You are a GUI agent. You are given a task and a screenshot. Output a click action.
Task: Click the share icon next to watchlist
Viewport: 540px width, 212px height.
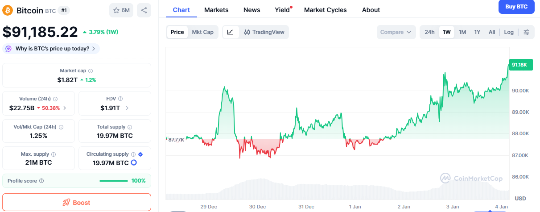point(144,10)
